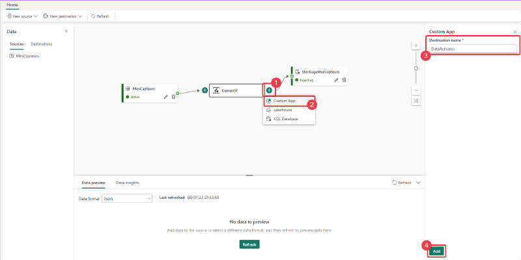
Task: Edit the MesCapteurs source node
Action: [x=166, y=97]
